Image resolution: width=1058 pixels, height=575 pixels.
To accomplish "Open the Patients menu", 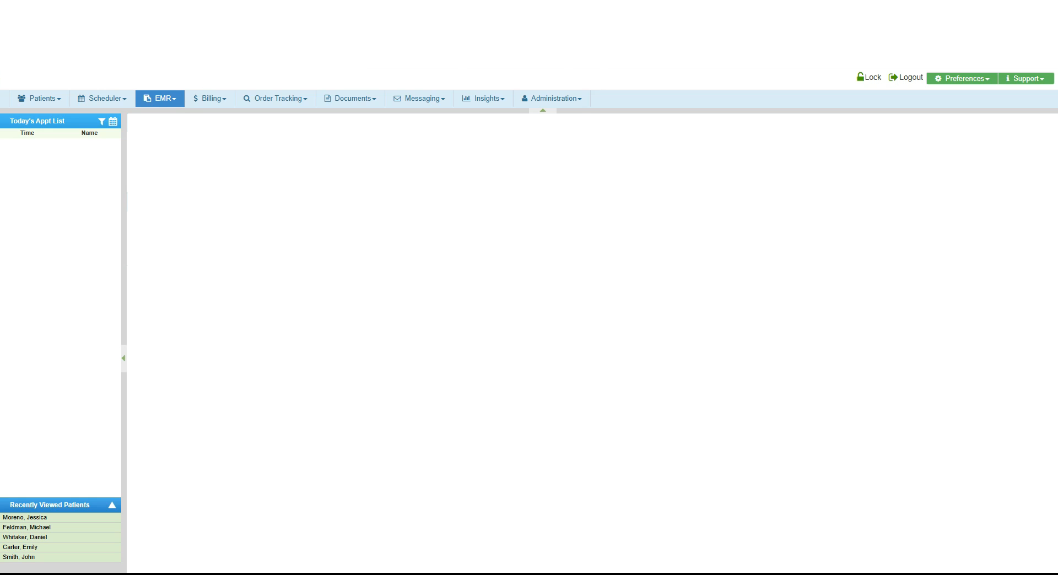I will (x=39, y=99).
